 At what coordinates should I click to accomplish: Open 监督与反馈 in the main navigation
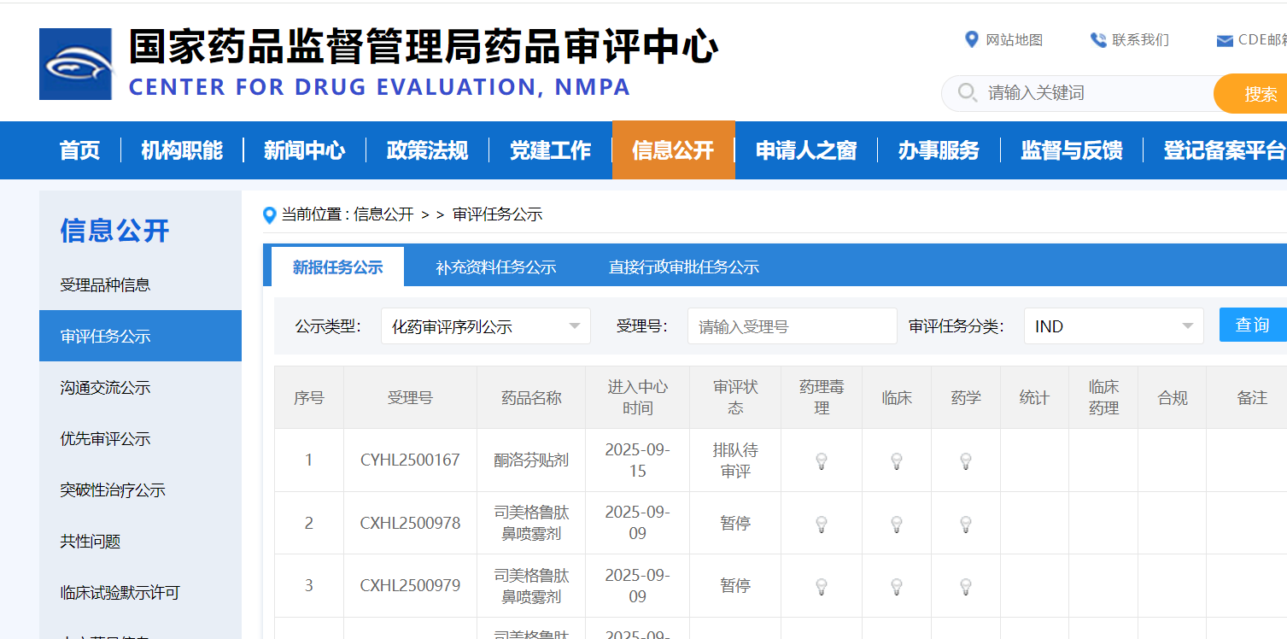coord(1072,150)
